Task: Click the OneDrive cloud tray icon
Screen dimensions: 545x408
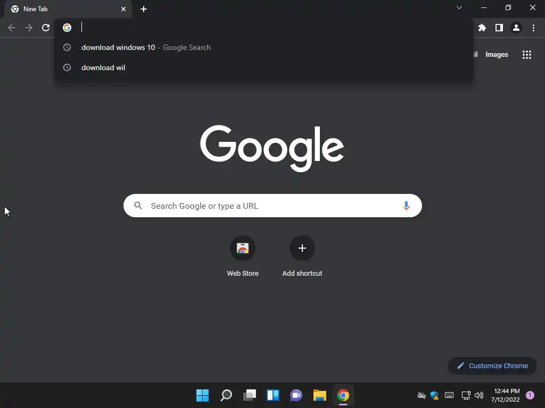Action: 422,395
